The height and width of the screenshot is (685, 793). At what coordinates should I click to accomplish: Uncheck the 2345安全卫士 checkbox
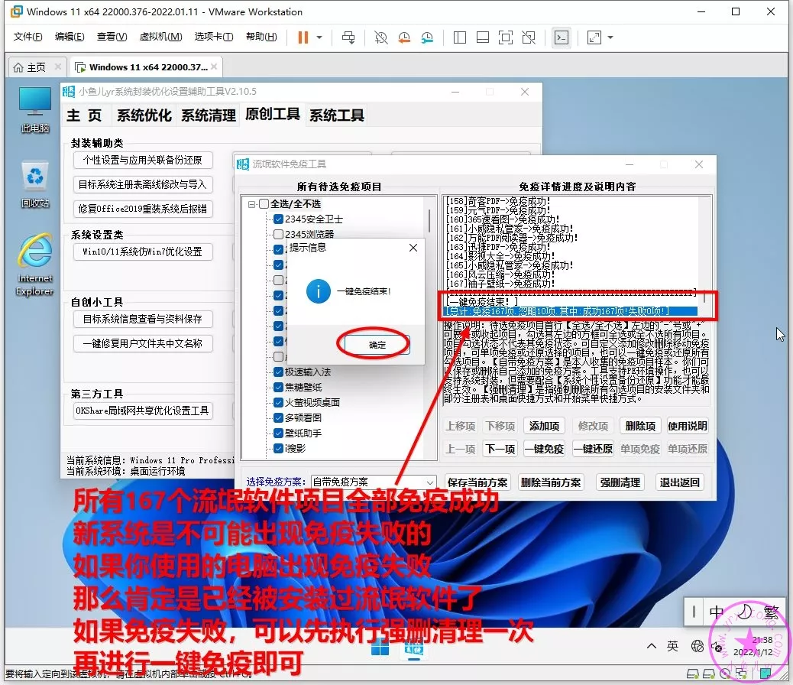click(279, 219)
